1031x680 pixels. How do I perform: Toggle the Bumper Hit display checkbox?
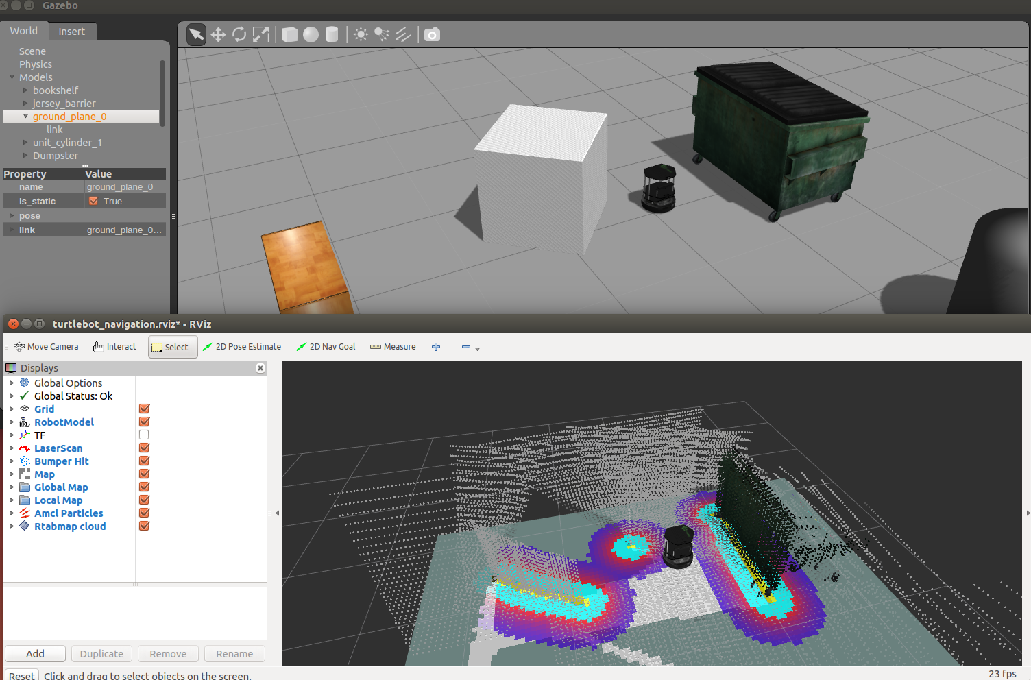tap(144, 461)
